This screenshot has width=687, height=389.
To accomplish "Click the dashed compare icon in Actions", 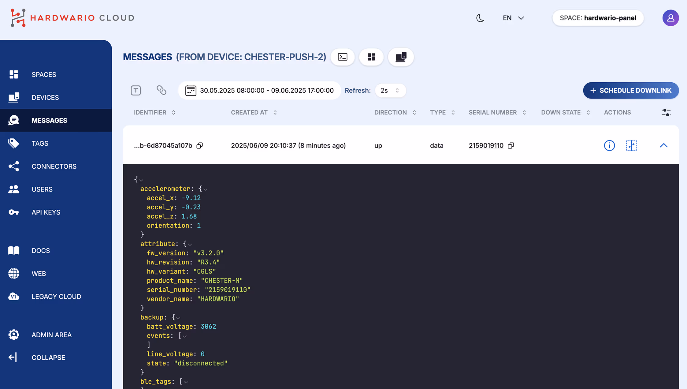I will point(631,145).
